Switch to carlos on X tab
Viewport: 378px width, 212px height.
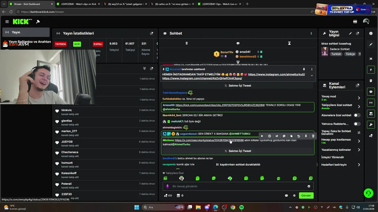(172, 4)
